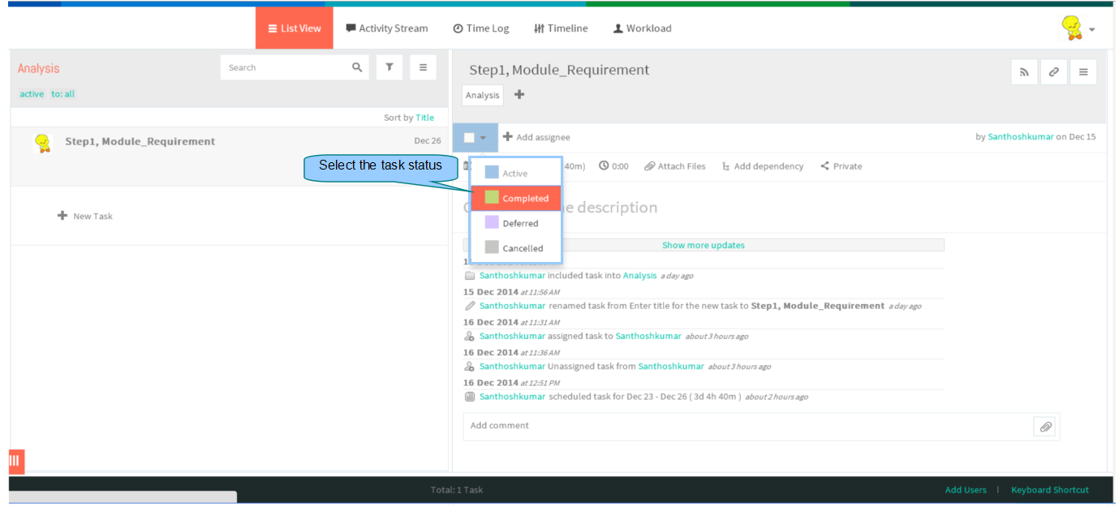Click the Add comment field
The height and width of the screenshot is (511, 1119).
coord(747,426)
